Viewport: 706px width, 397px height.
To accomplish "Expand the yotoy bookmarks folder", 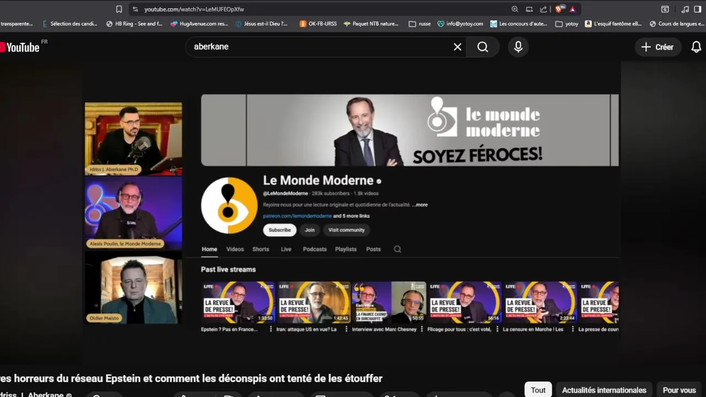I will coord(567,24).
